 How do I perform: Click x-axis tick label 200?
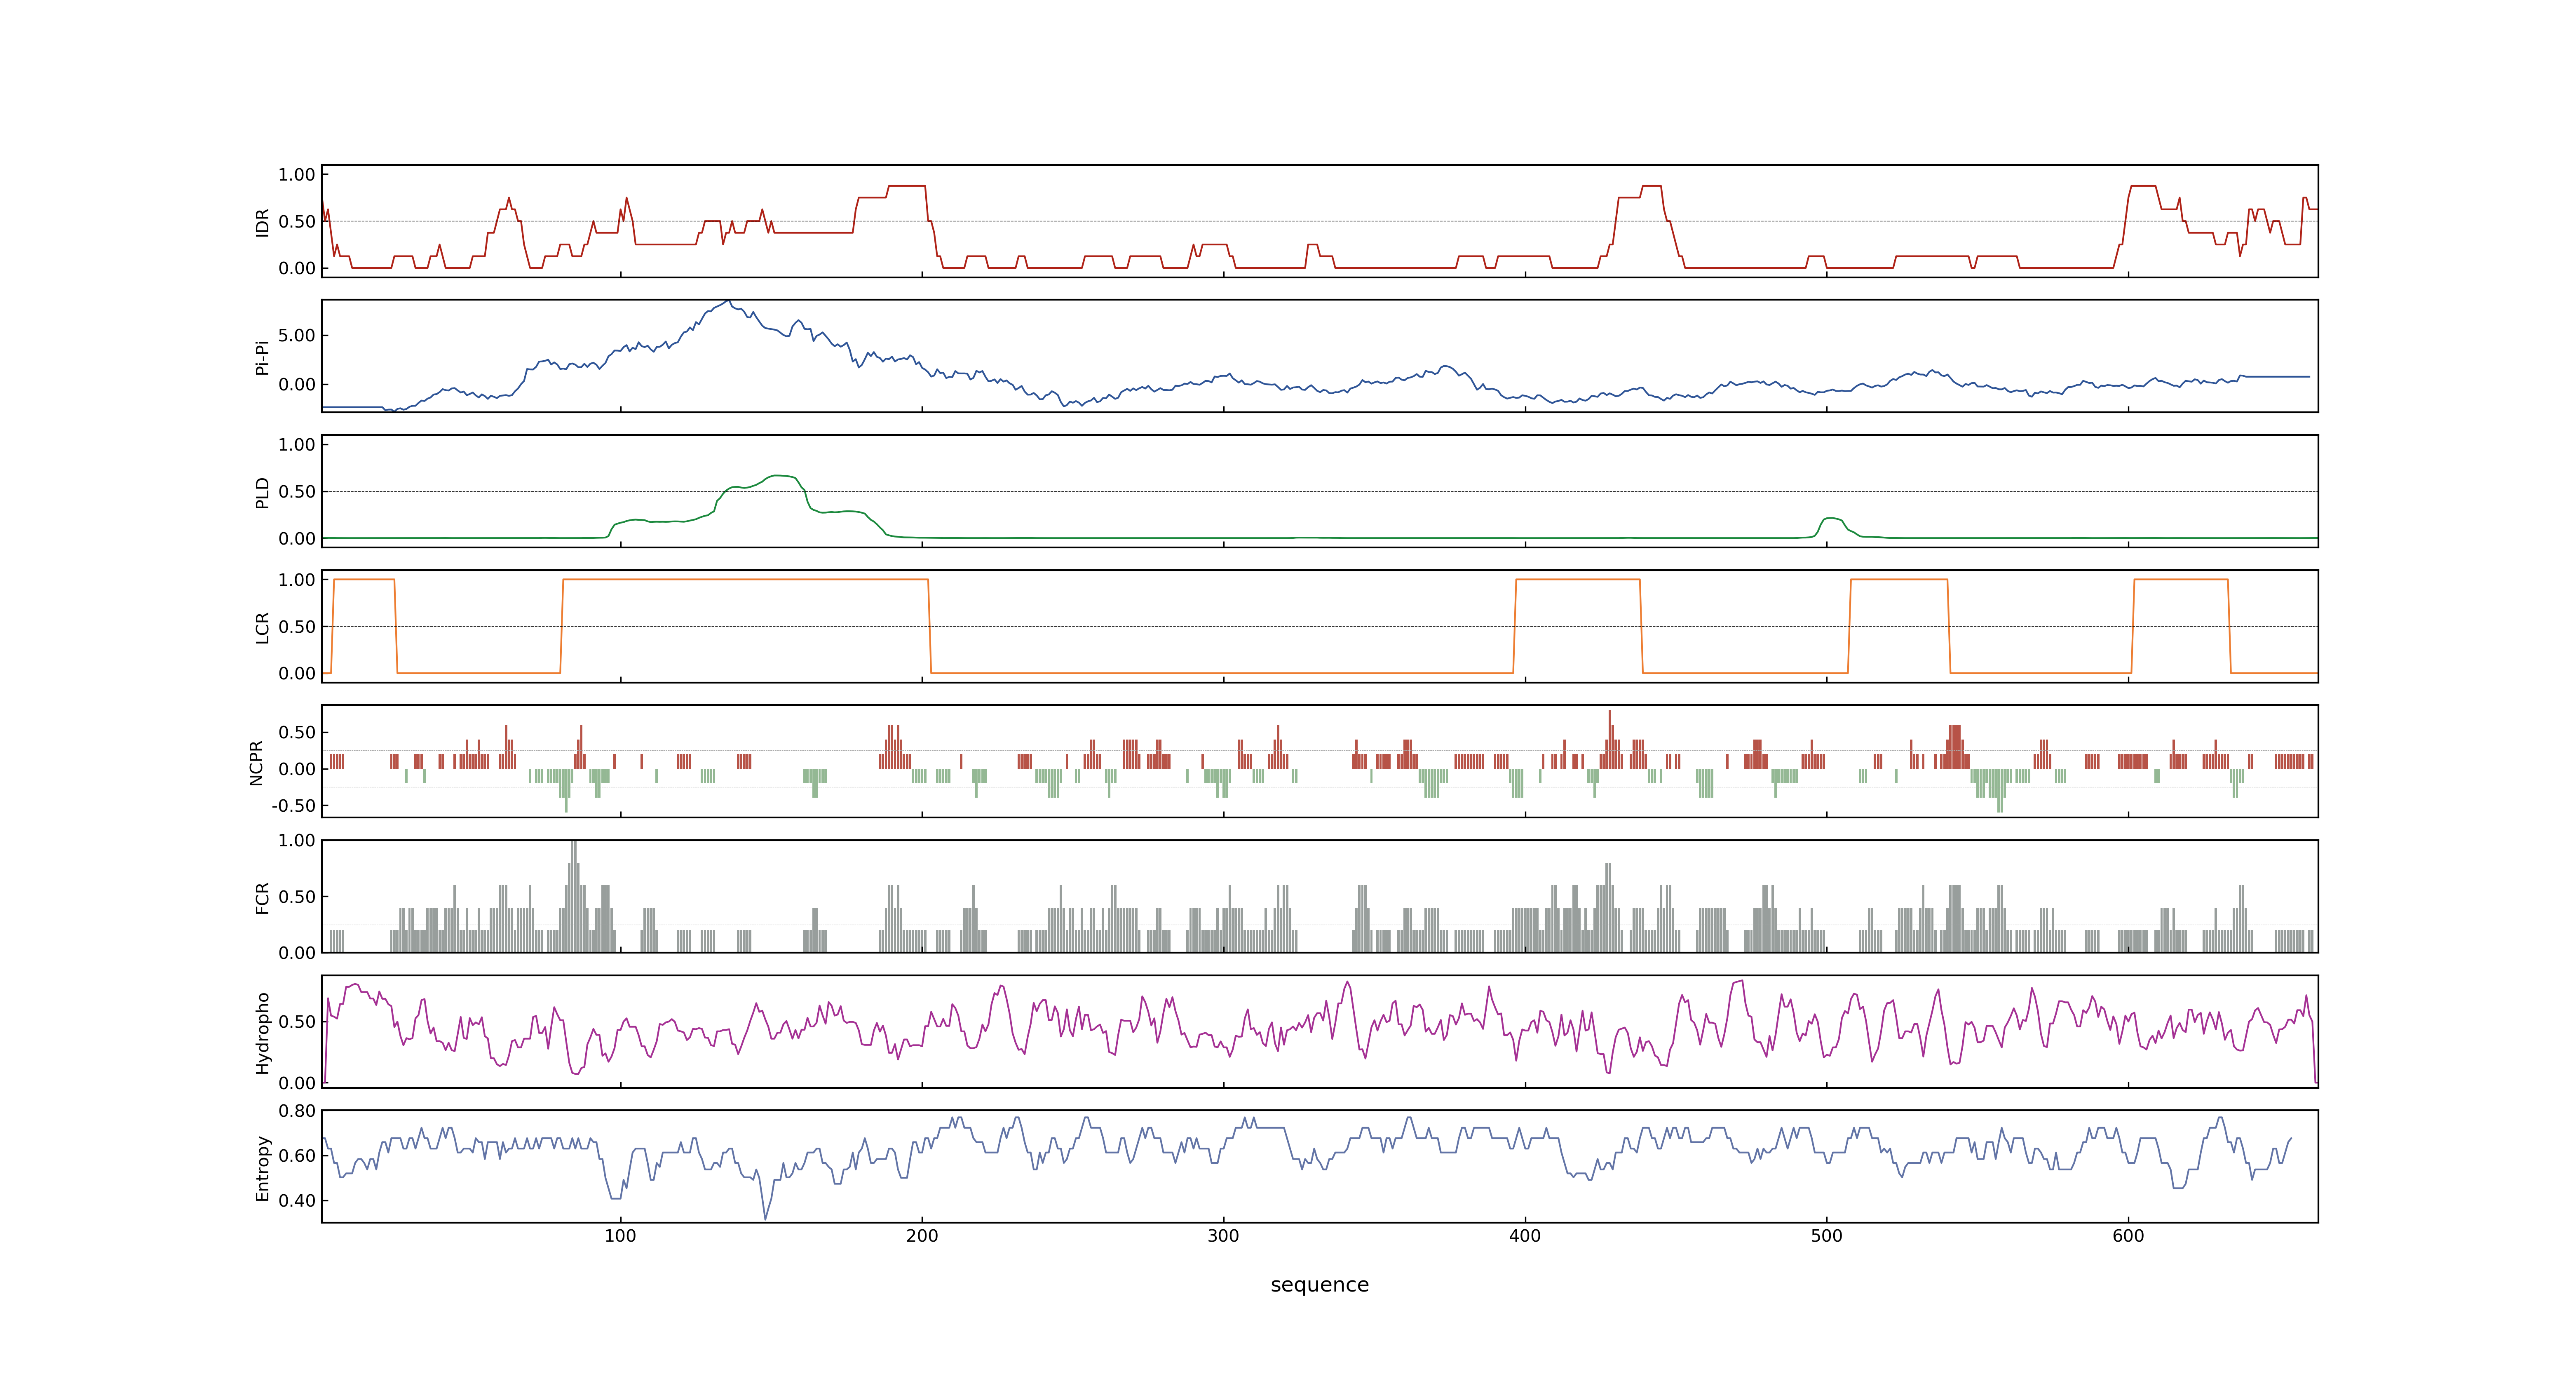tap(922, 1236)
